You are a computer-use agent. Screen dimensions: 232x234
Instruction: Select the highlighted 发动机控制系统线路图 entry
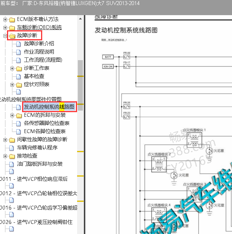pyautogui.click(x=49, y=107)
